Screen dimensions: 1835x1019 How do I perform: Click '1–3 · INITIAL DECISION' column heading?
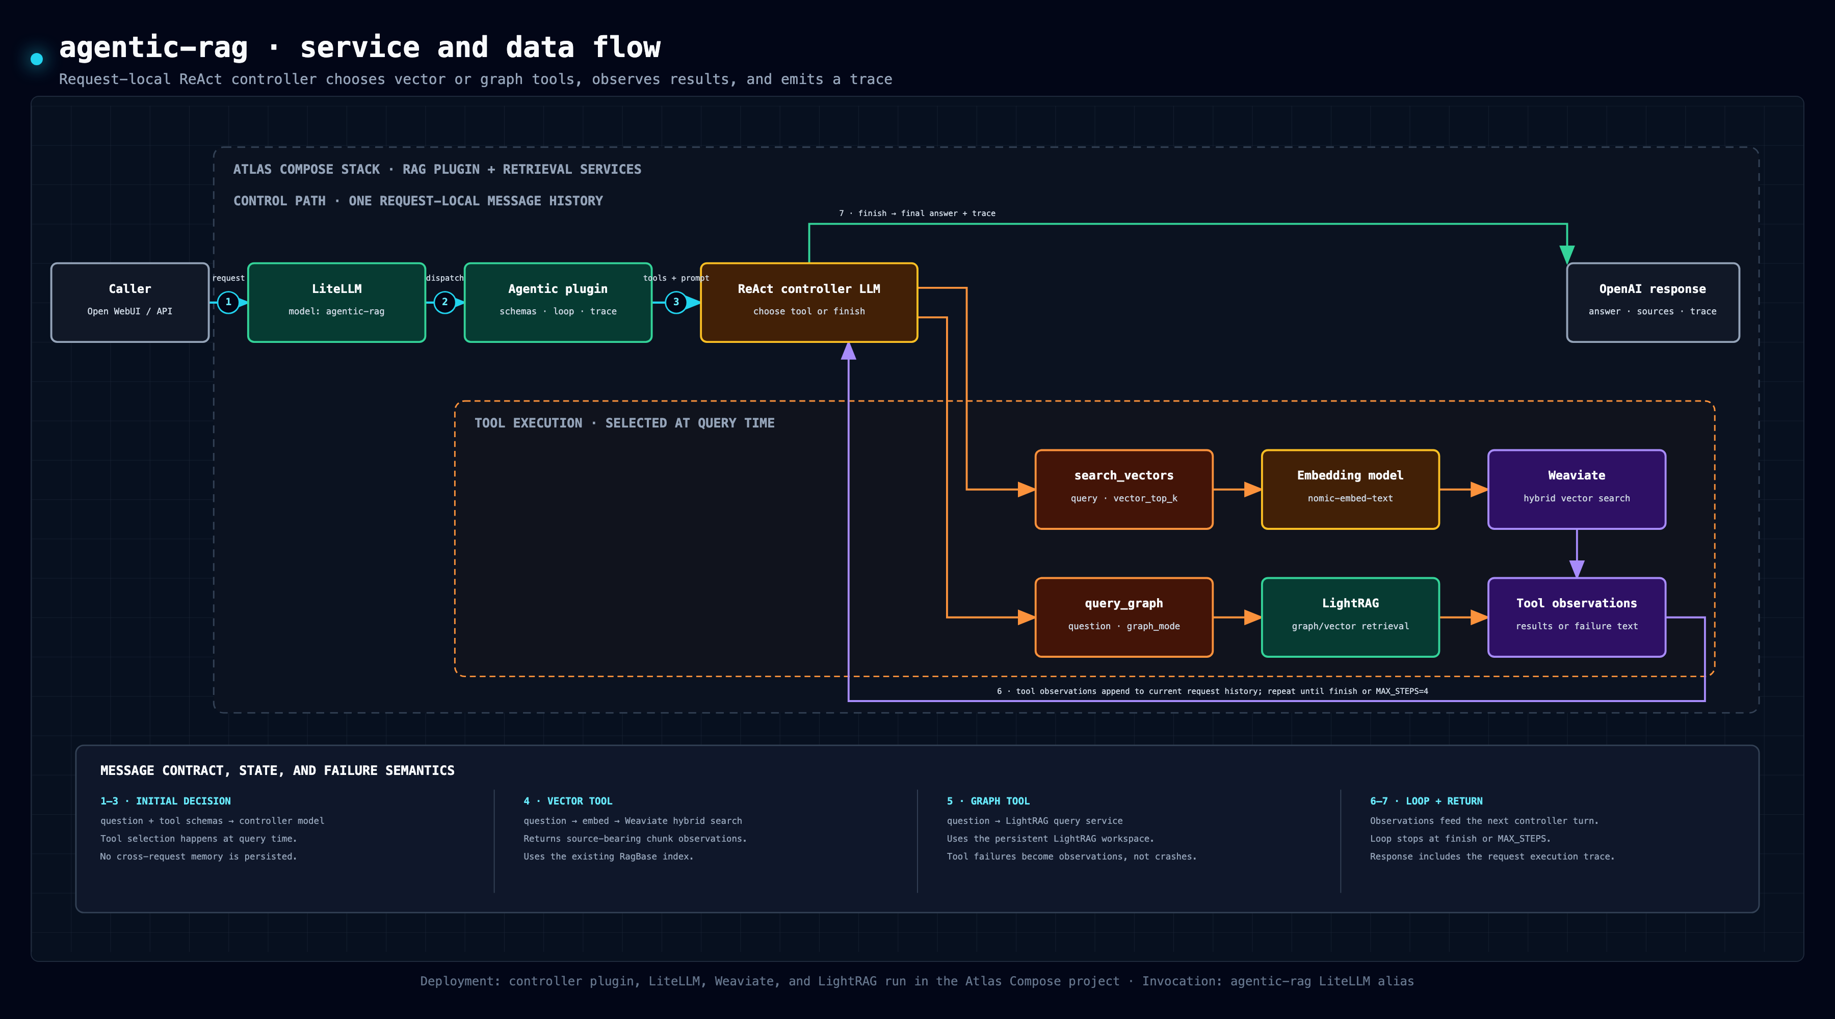[165, 801]
